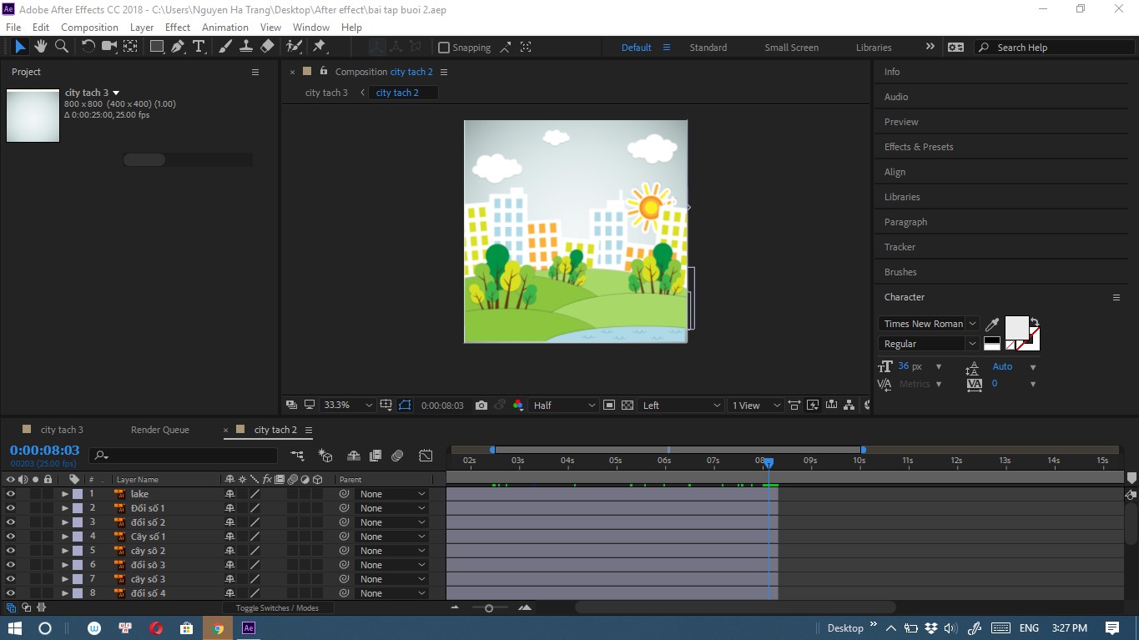Expand the lake layer properties

pyautogui.click(x=64, y=494)
